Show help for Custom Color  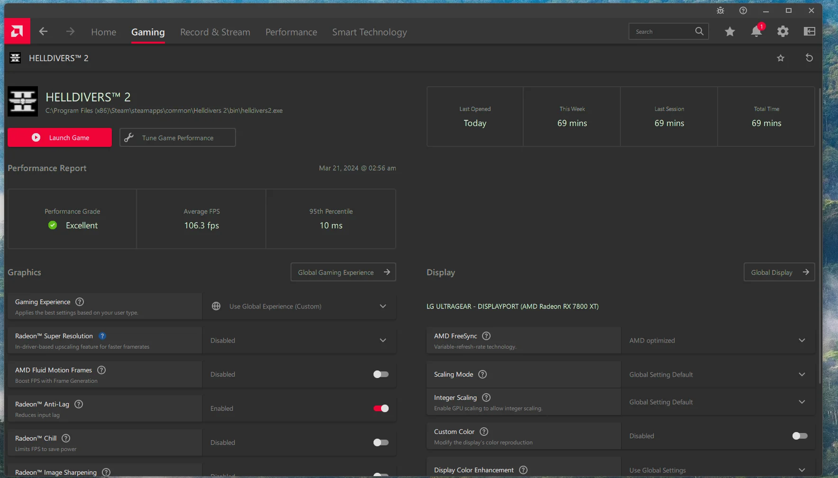pyautogui.click(x=484, y=432)
